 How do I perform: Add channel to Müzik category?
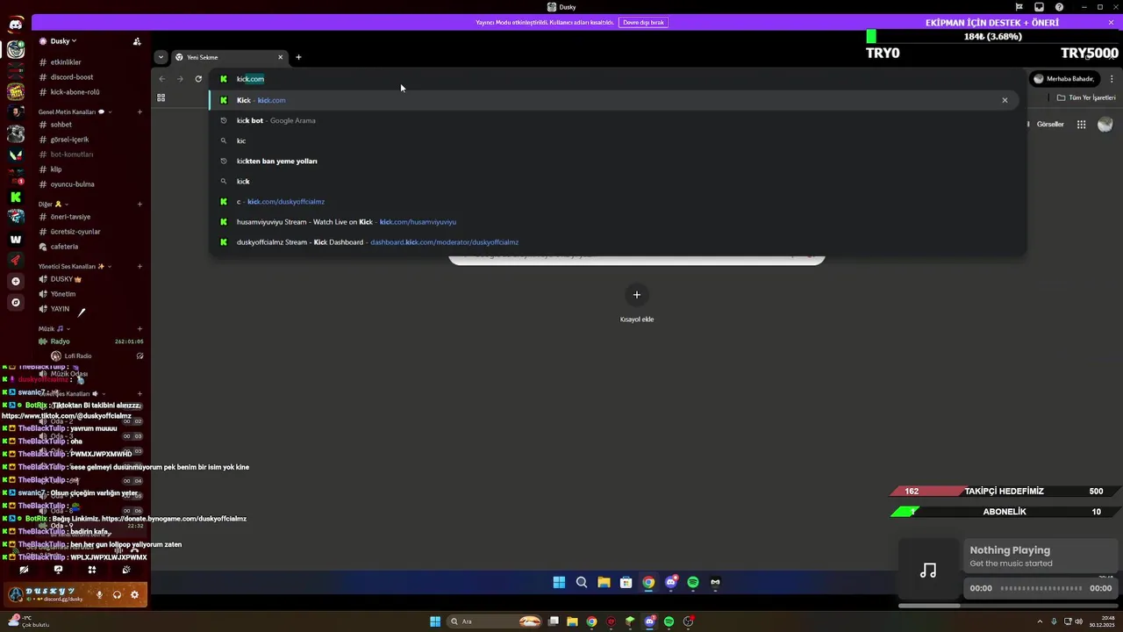139,328
